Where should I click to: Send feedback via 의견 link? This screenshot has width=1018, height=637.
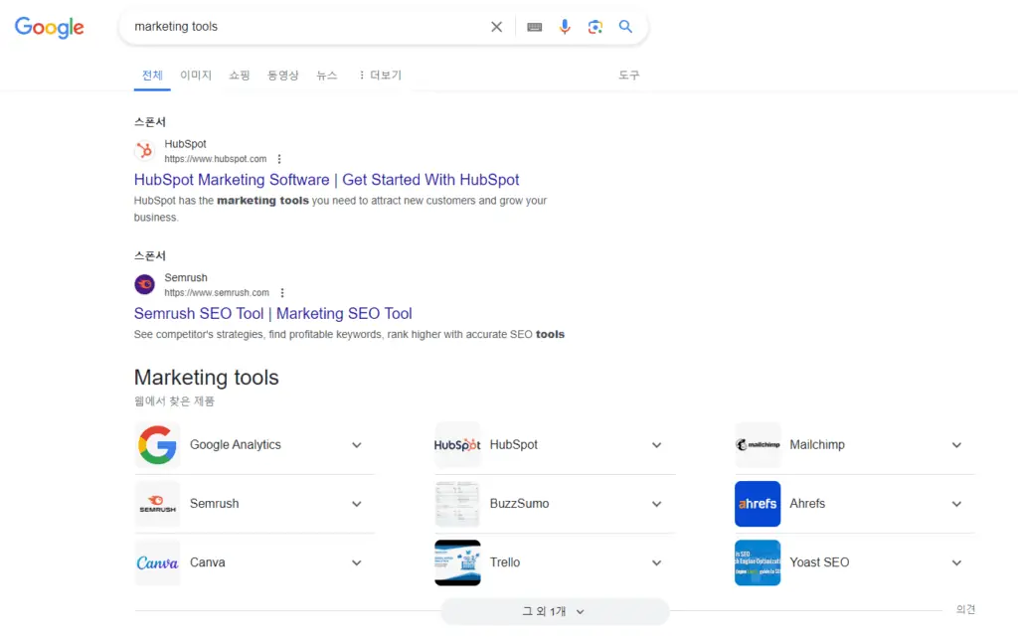965,609
